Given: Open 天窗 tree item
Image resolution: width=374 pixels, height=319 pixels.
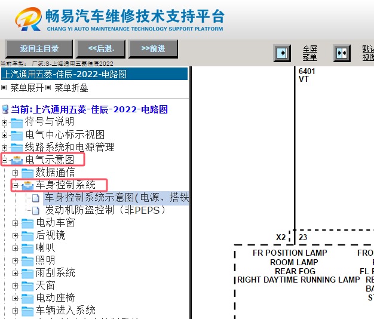Looking at the screenshot, I should click(45, 286).
